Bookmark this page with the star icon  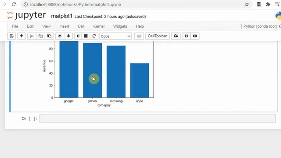click(x=247, y=4)
